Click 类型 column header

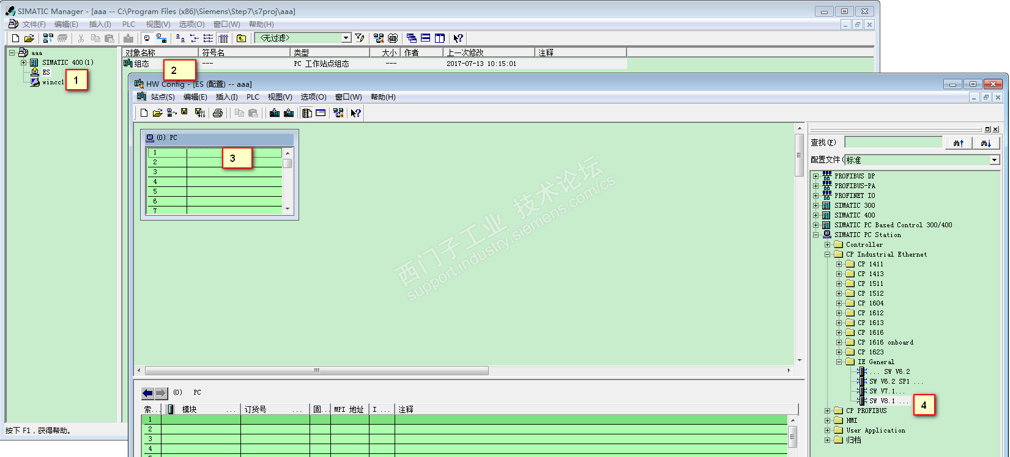[x=330, y=53]
